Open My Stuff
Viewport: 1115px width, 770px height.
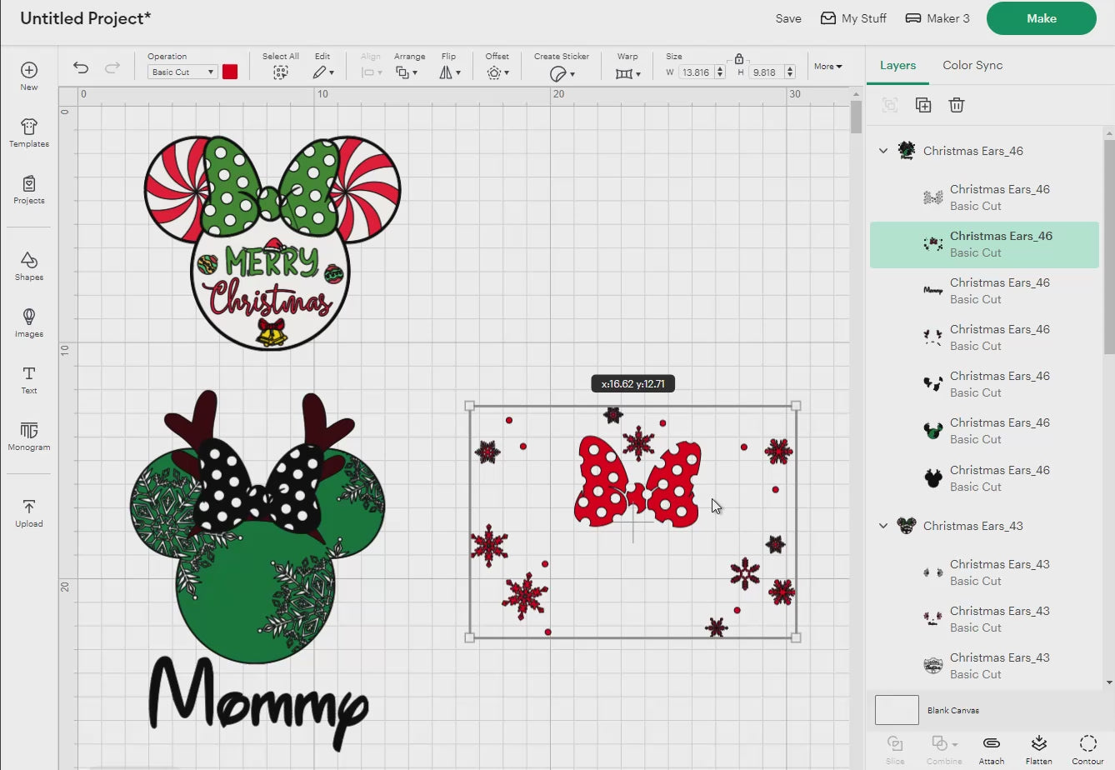853,18
